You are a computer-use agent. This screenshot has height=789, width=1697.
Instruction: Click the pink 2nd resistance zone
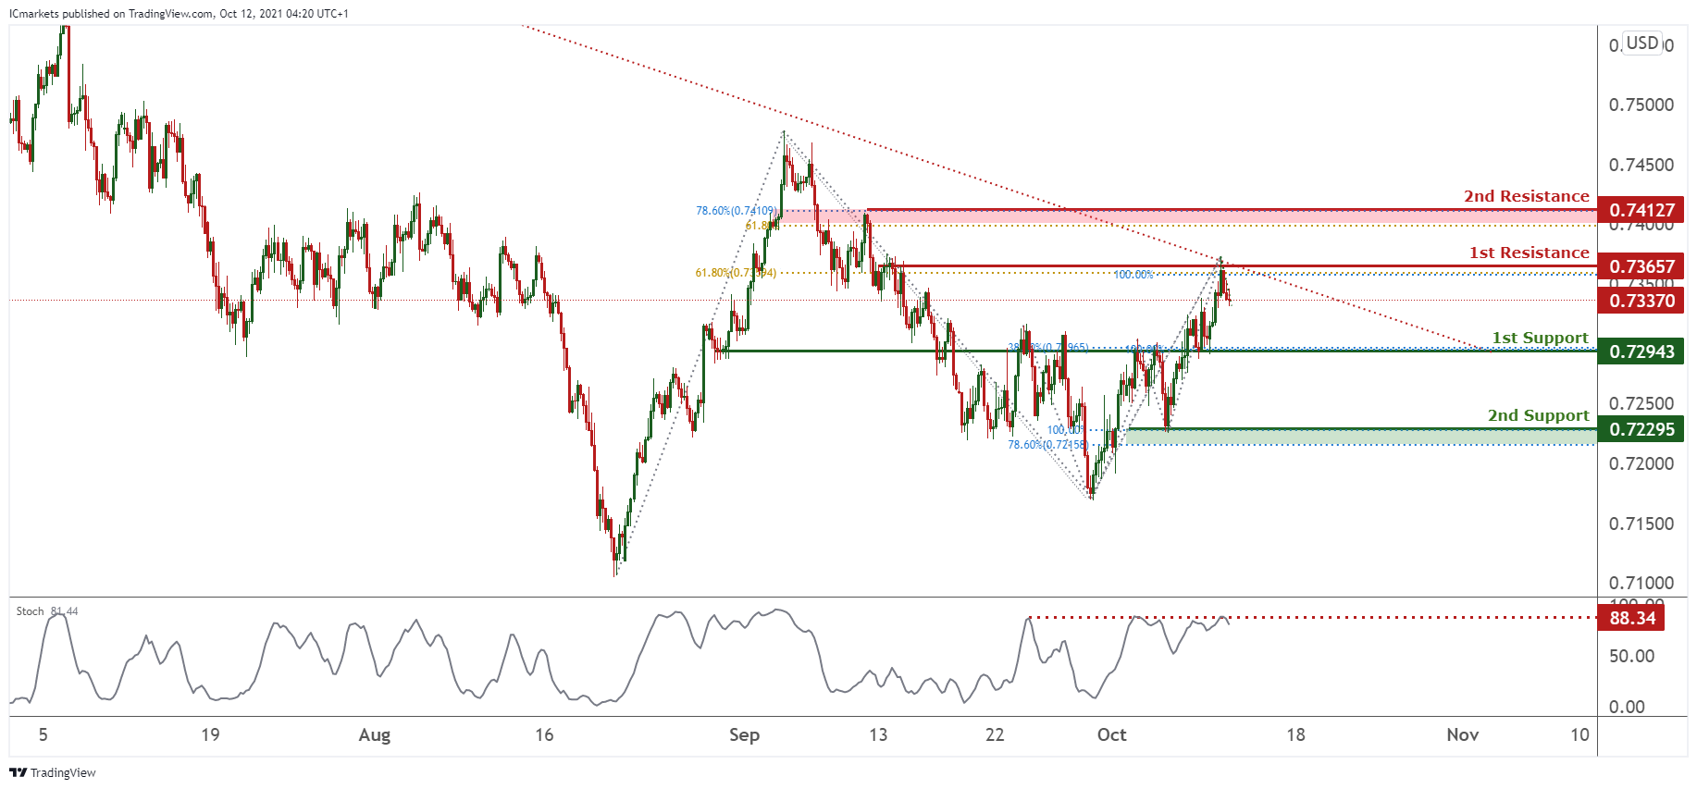1203,216
